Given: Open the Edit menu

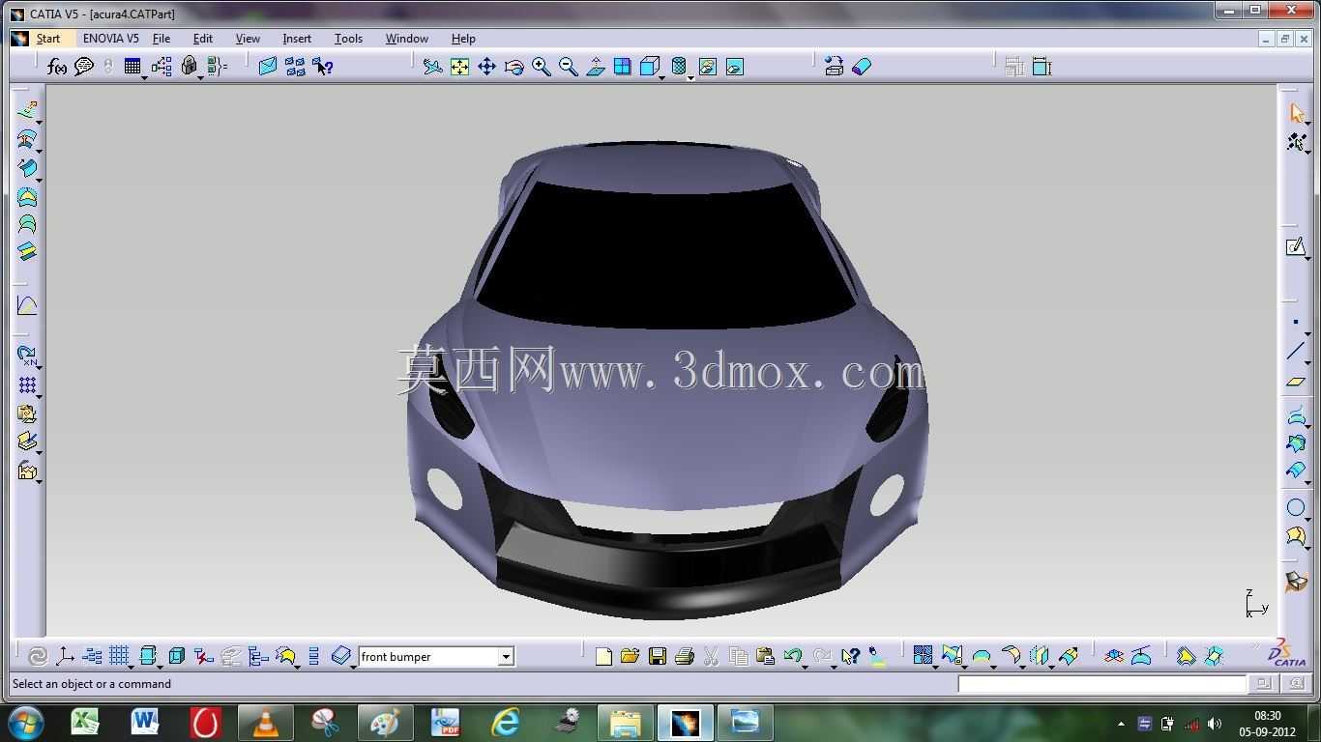Looking at the screenshot, I should 202,39.
